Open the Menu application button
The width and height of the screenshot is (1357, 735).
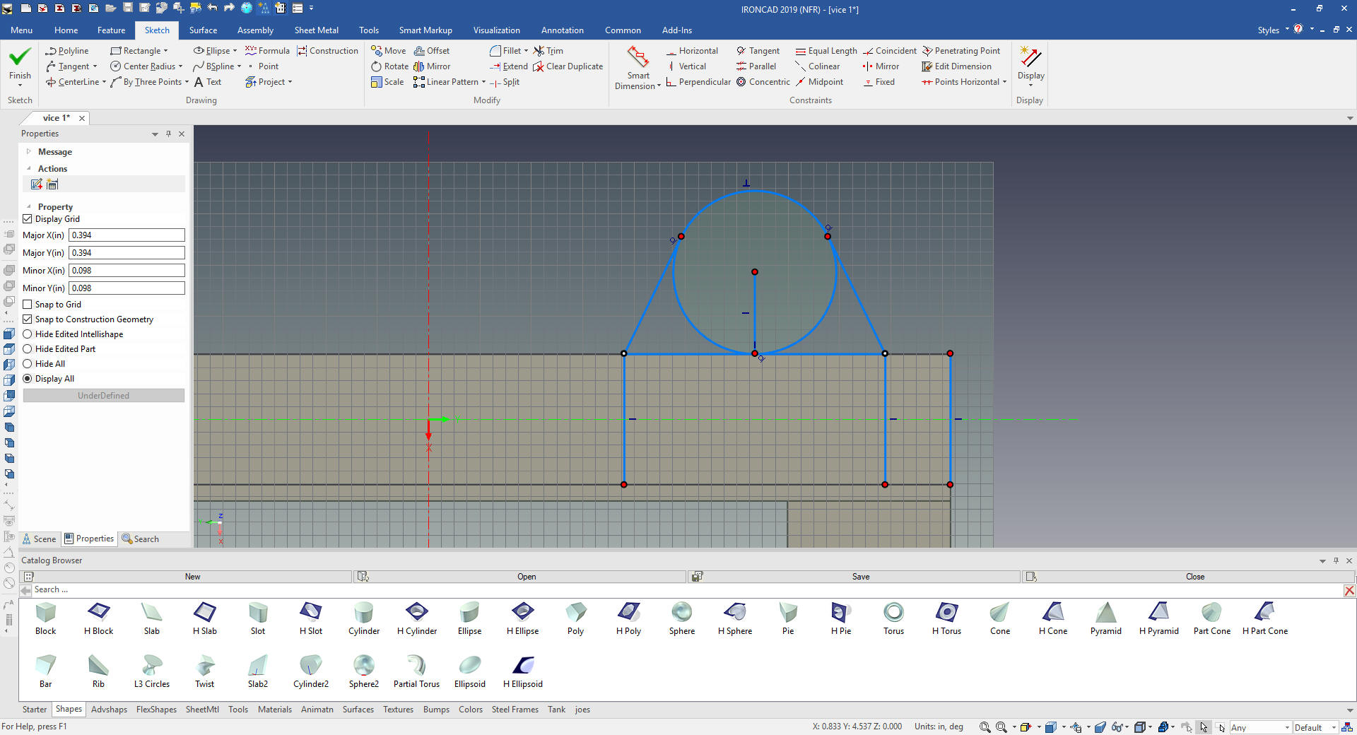(x=21, y=30)
